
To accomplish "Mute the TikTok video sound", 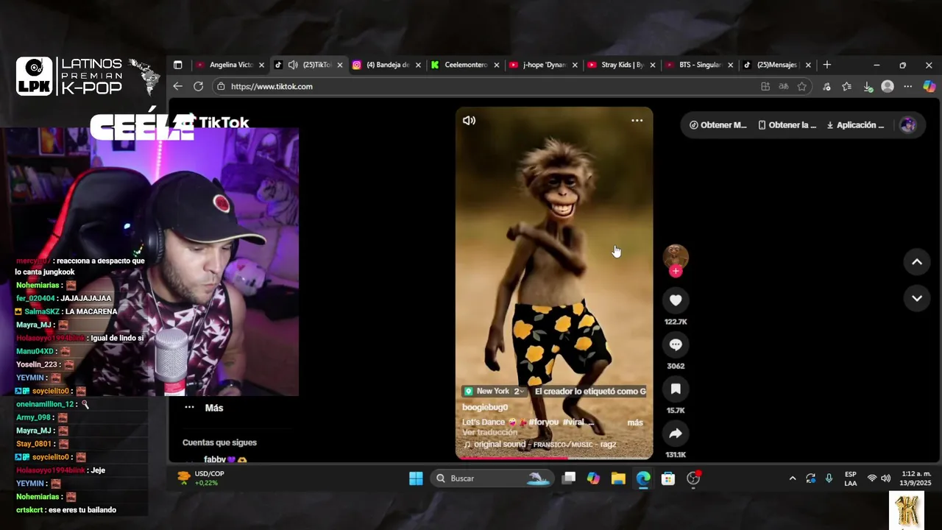I will [469, 121].
